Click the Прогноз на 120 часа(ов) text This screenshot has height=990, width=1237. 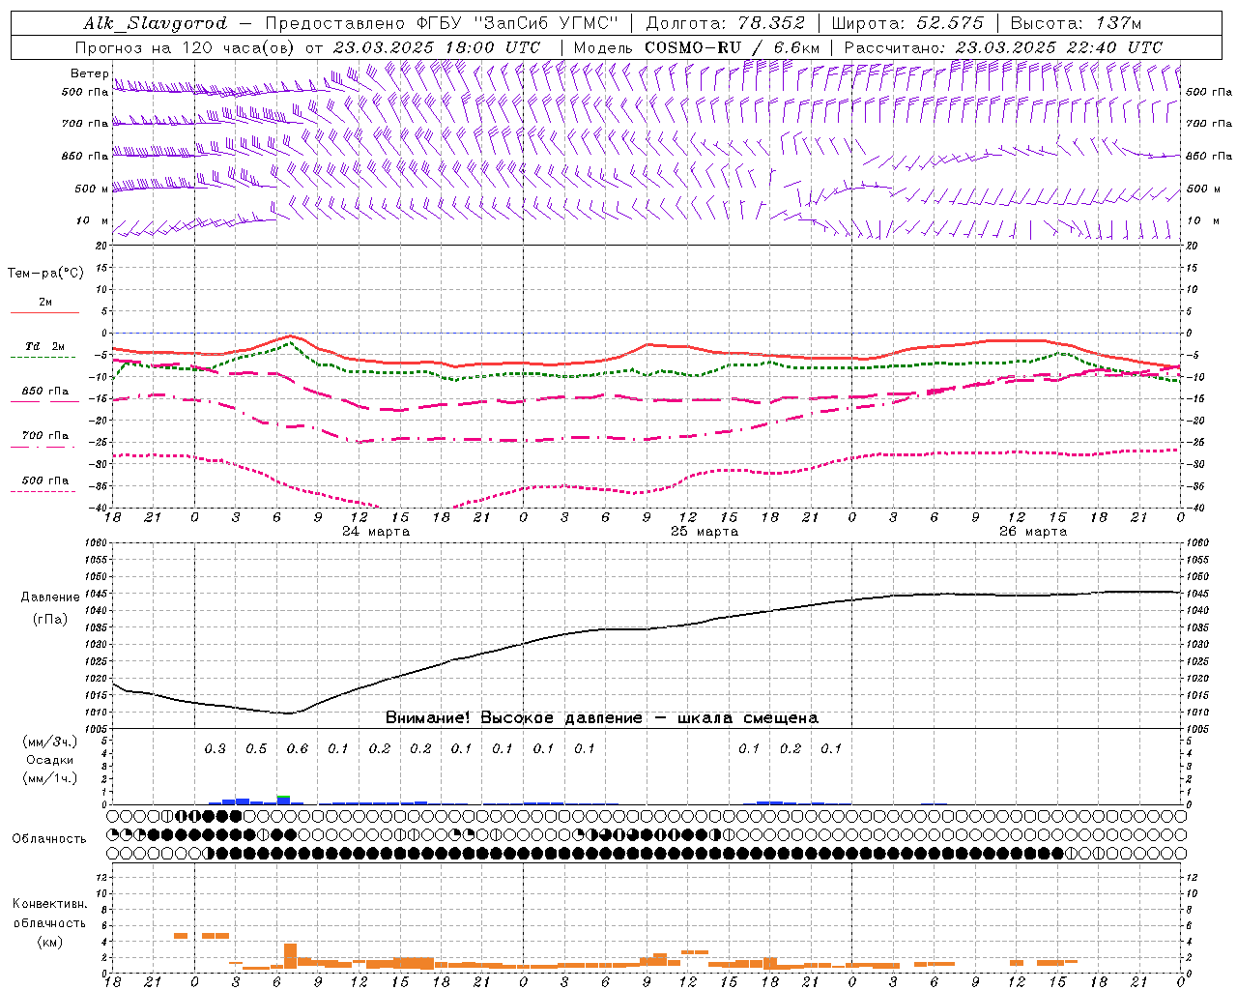pos(187,47)
